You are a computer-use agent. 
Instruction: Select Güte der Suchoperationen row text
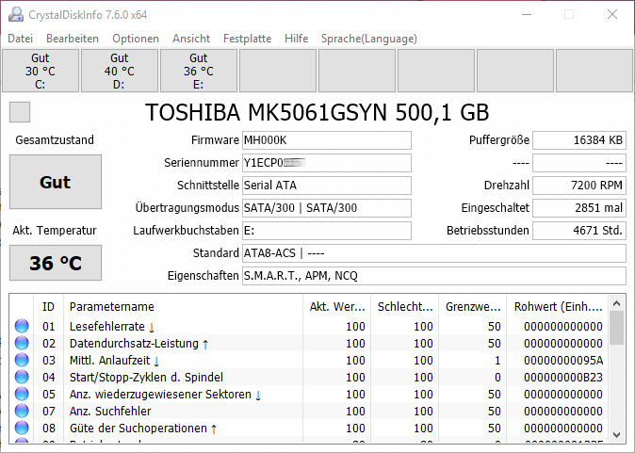pos(138,429)
